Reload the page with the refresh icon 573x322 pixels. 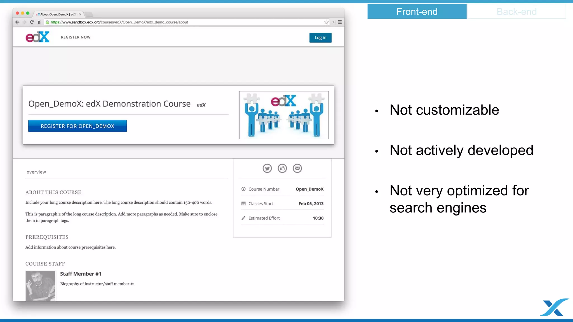pyautogui.click(x=32, y=22)
